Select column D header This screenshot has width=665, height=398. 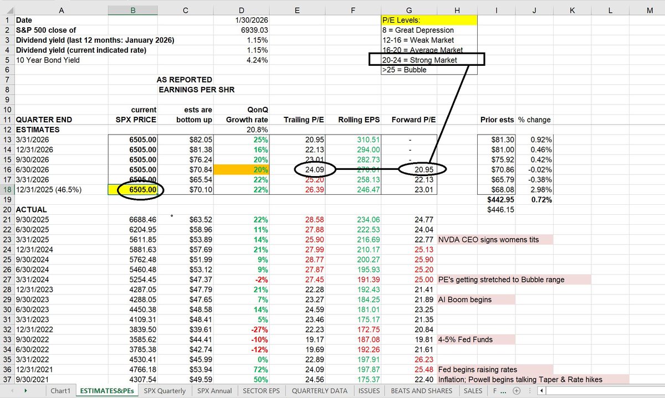click(x=242, y=10)
